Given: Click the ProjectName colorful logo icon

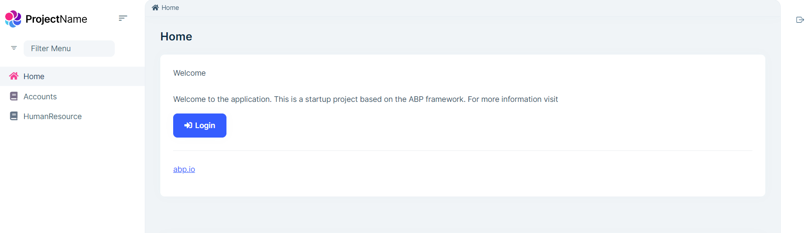Looking at the screenshot, I should click(x=13, y=19).
